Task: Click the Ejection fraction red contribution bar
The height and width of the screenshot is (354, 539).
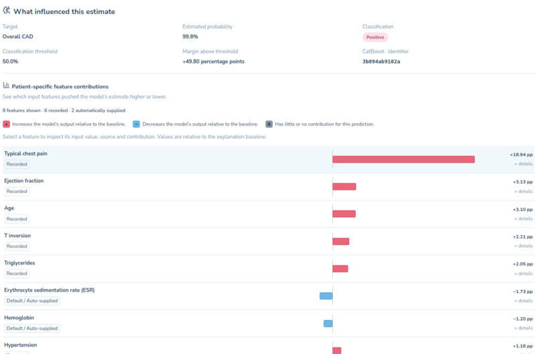Action: pyautogui.click(x=344, y=186)
